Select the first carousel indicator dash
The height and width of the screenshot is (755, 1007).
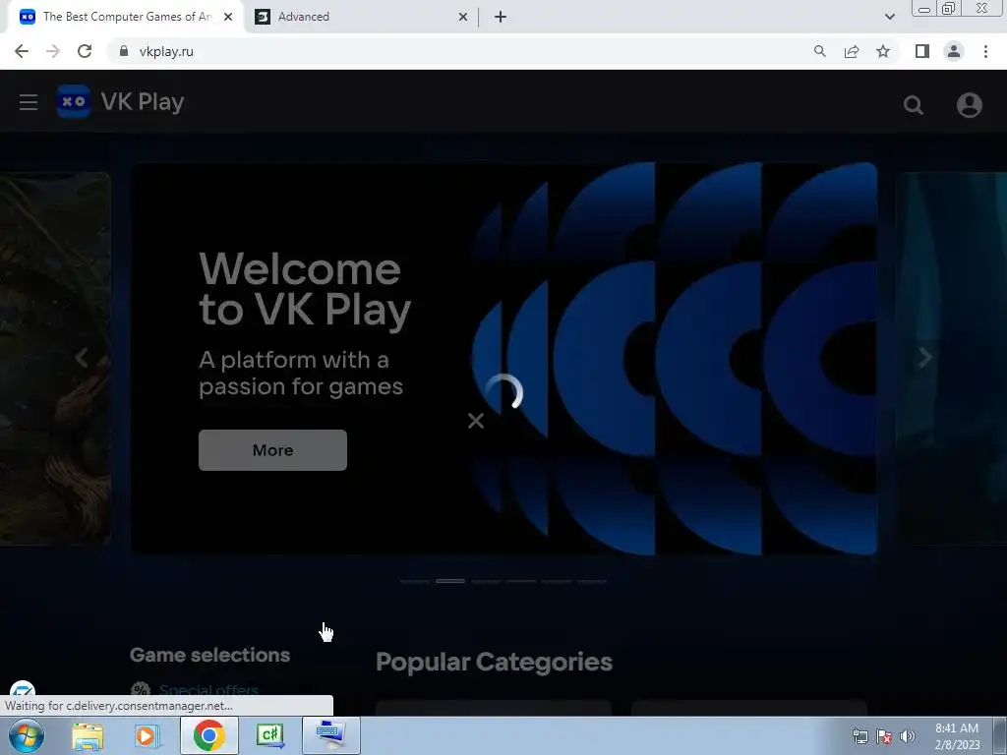coord(415,581)
